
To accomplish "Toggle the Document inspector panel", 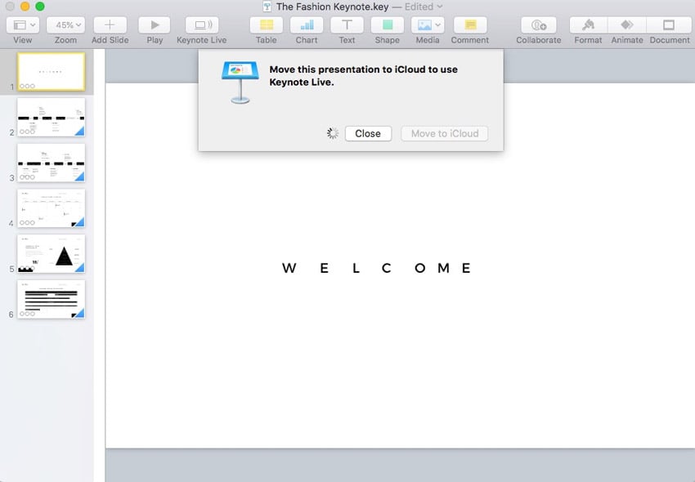I will click(x=670, y=25).
